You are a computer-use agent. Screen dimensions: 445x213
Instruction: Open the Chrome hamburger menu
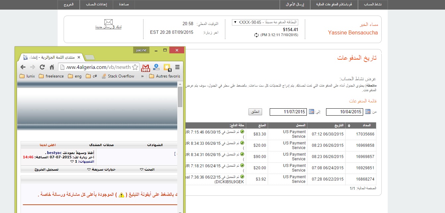(x=177, y=67)
